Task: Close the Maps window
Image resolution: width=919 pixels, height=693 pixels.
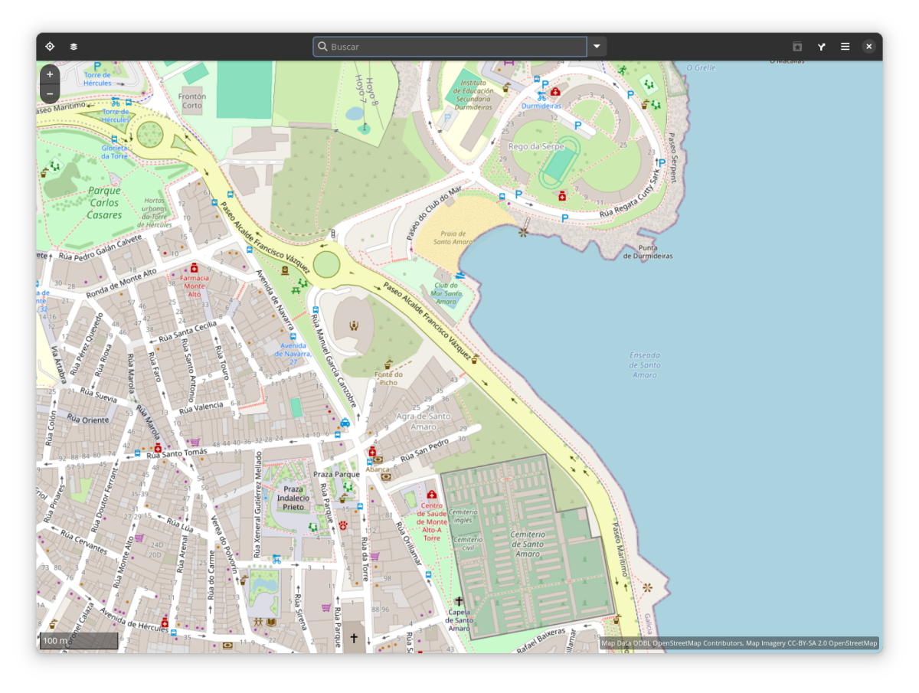Action: (x=868, y=47)
